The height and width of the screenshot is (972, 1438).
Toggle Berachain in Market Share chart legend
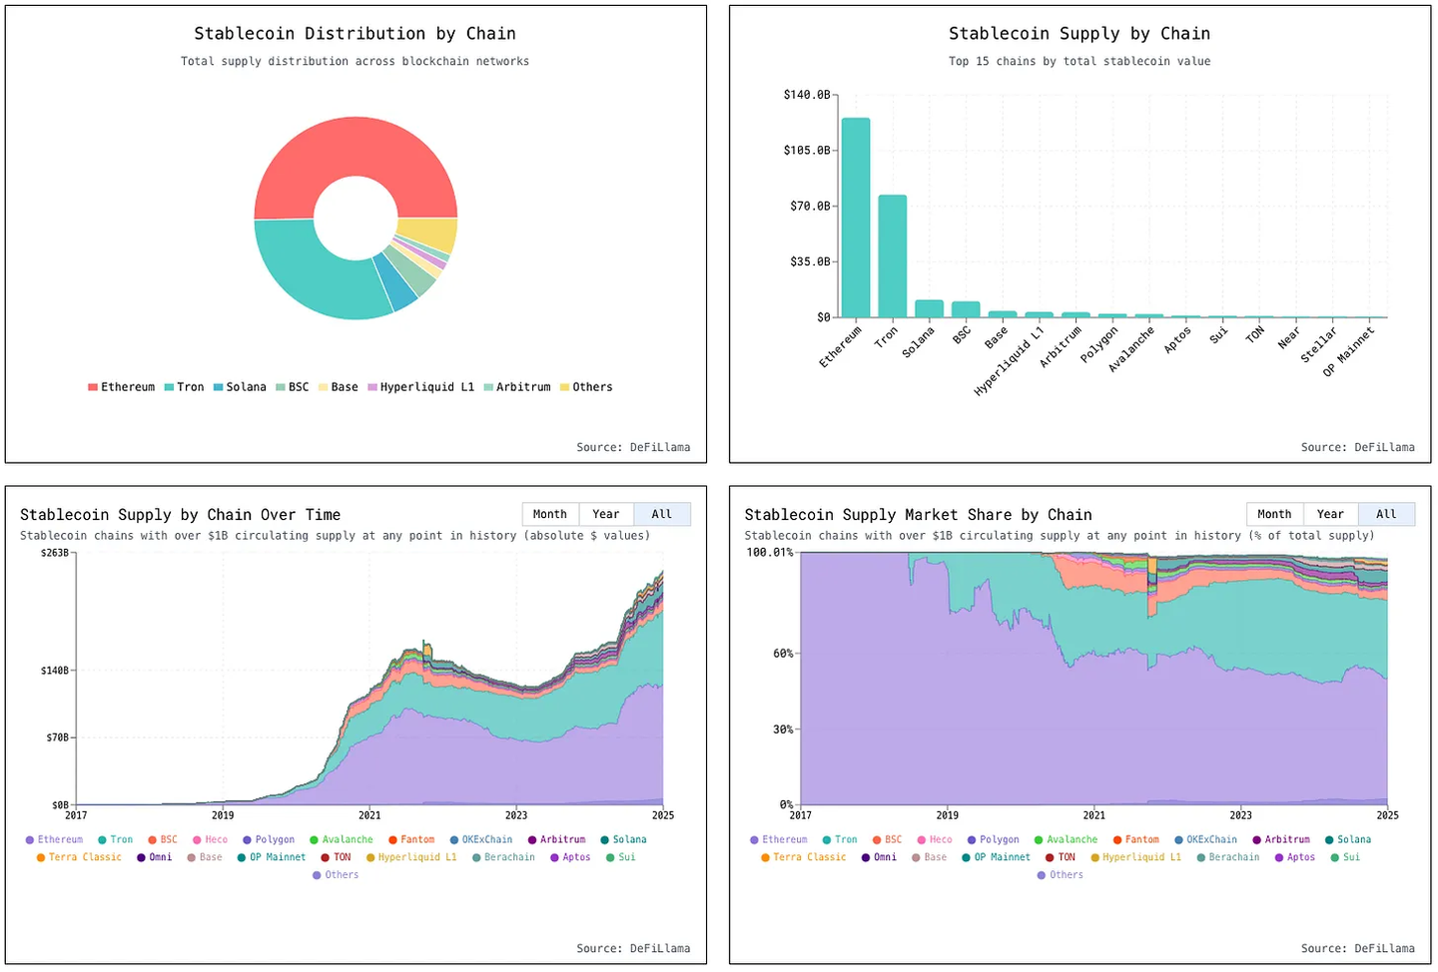tap(1228, 857)
